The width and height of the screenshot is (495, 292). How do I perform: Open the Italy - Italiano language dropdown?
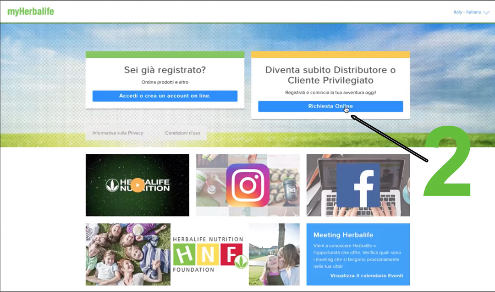471,12
